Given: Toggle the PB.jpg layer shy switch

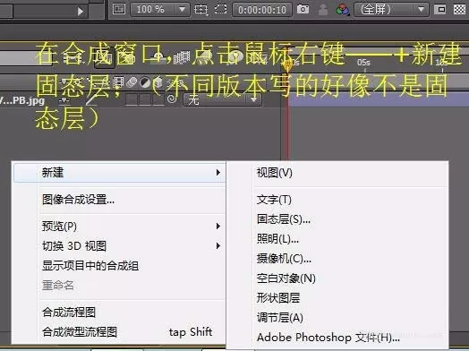Looking at the screenshot, I should click(64, 100).
